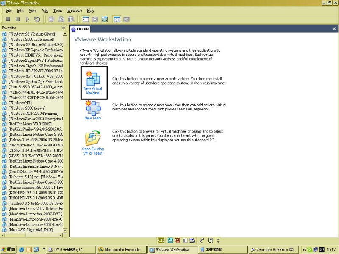
Task: Open the Windows menu
Action: (75, 11)
